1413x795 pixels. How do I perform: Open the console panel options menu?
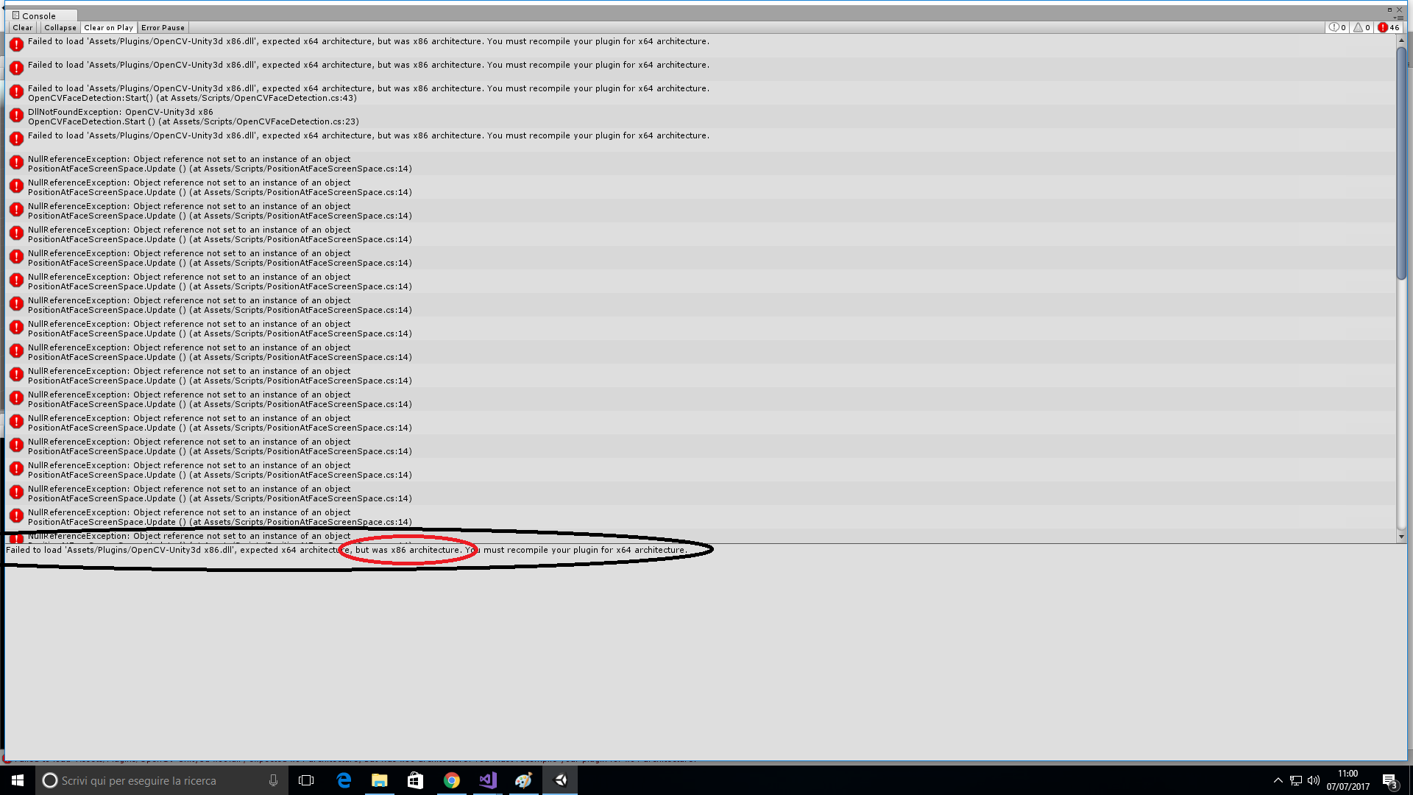pos(1398,18)
